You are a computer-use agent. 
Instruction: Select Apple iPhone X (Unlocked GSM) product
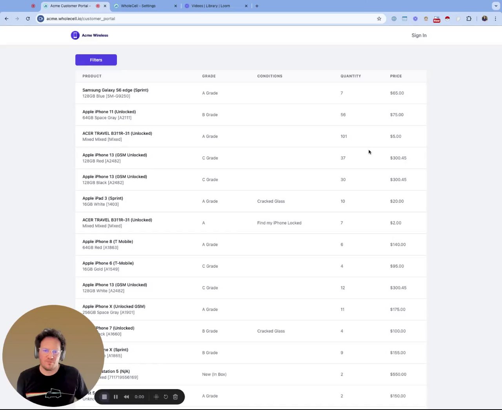[114, 307]
